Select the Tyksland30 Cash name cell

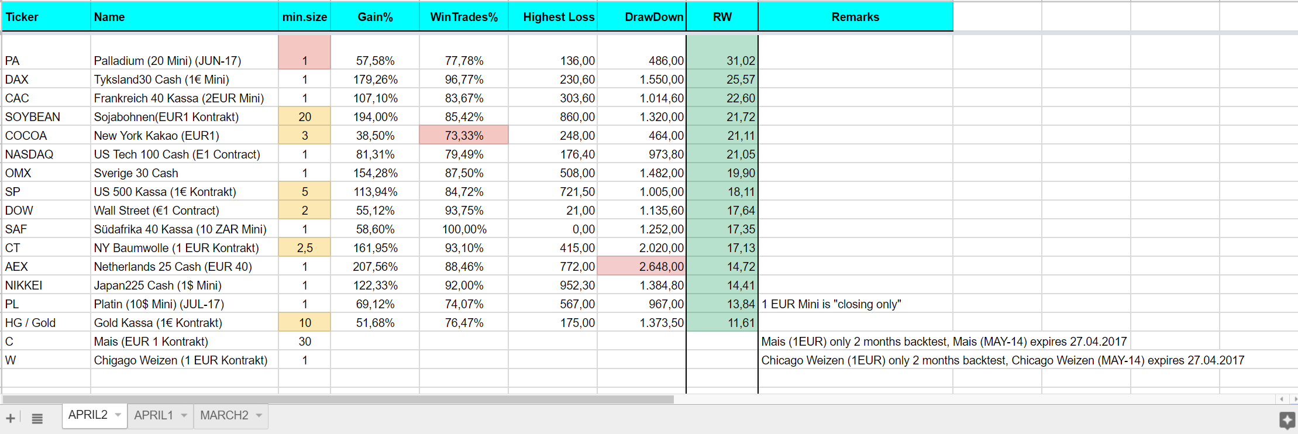click(184, 79)
